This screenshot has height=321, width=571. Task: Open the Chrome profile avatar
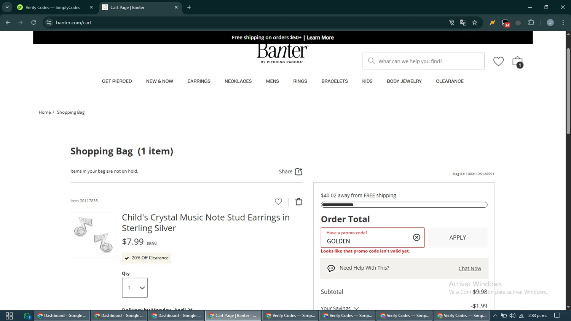(x=550, y=22)
